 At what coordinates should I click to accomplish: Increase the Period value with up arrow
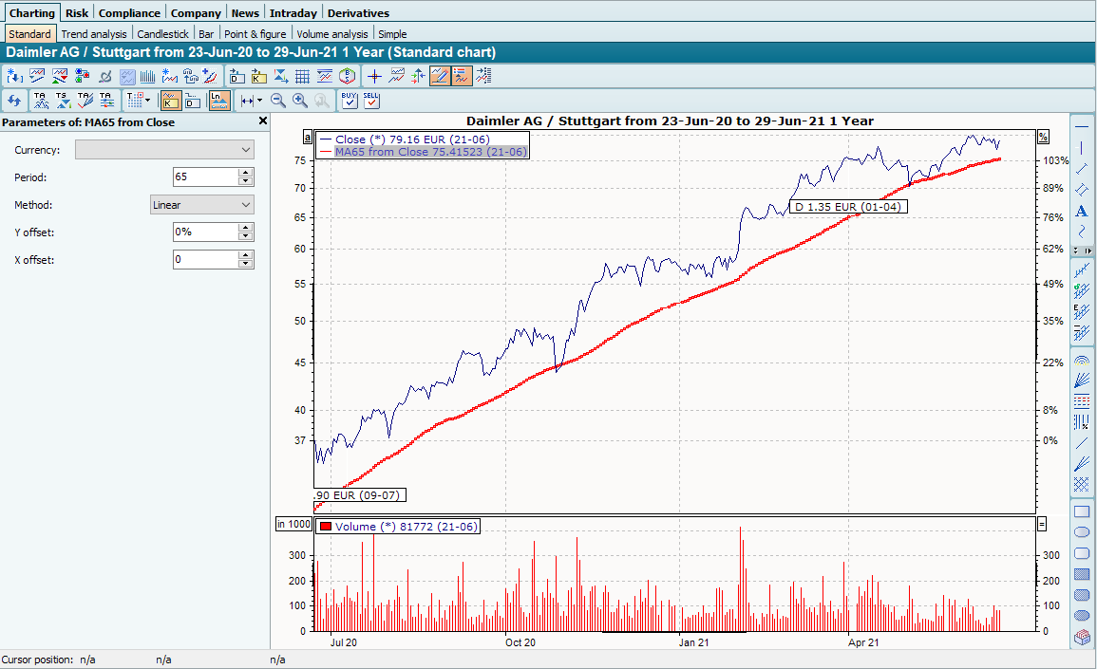tap(246, 173)
